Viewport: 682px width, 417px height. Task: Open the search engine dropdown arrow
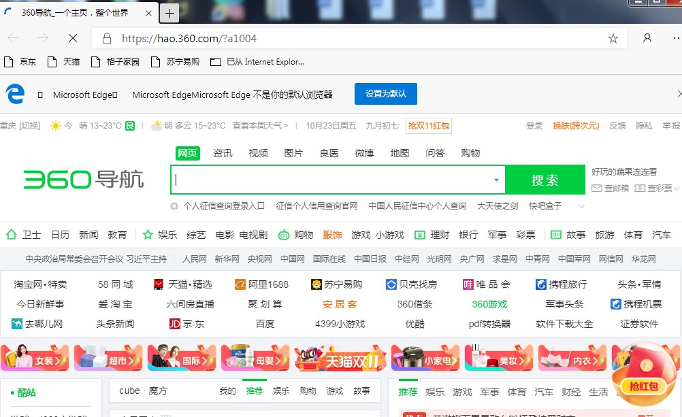tap(496, 180)
